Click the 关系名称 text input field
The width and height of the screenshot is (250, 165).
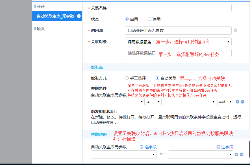178,8
